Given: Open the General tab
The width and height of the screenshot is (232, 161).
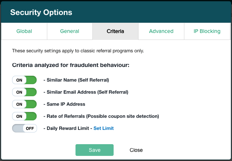Looking at the screenshot, I should click(x=70, y=31).
